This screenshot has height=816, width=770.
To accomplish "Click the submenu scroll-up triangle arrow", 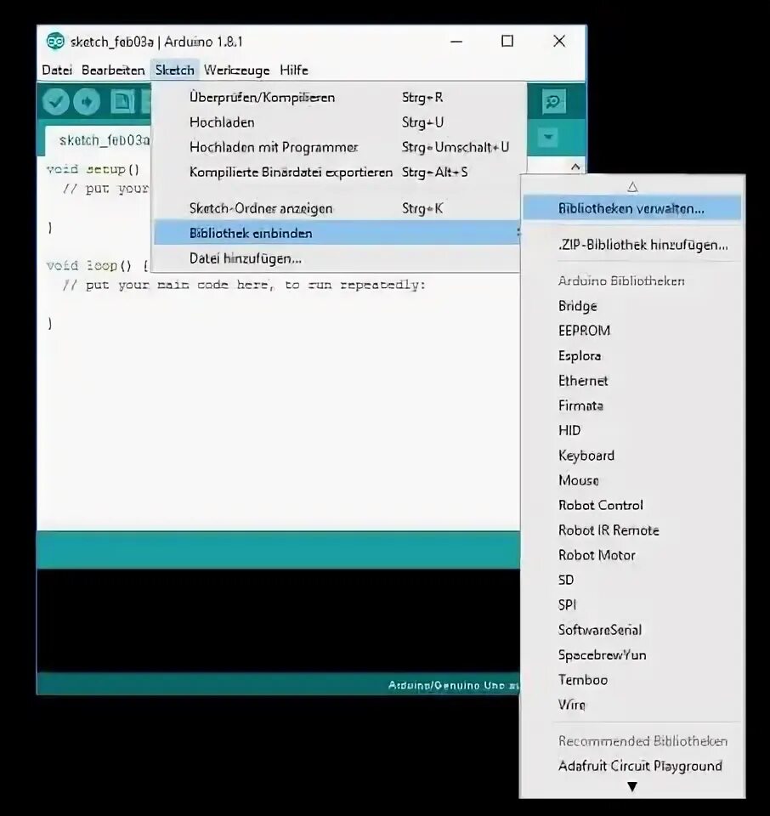I will [x=632, y=187].
